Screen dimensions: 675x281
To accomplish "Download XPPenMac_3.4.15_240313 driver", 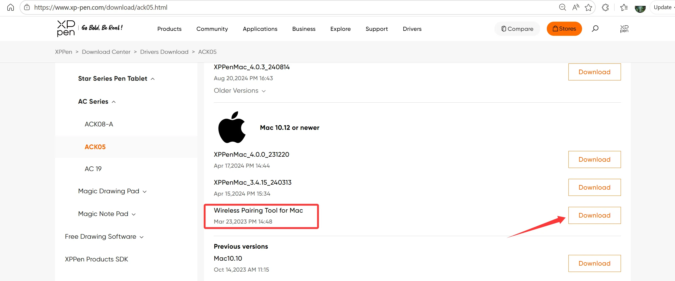I will (x=594, y=188).
